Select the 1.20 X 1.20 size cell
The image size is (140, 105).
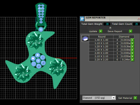101,47
